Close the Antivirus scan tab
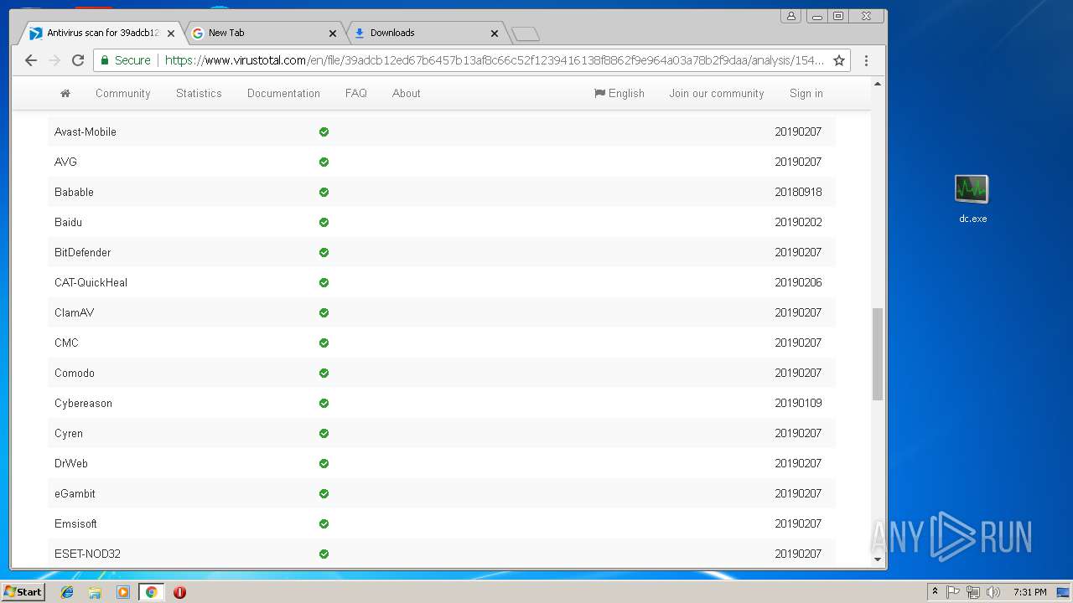This screenshot has height=603, width=1073. [171, 33]
